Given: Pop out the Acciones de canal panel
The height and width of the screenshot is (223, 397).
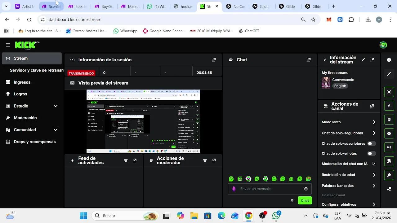Looking at the screenshot, I should 372,106.
